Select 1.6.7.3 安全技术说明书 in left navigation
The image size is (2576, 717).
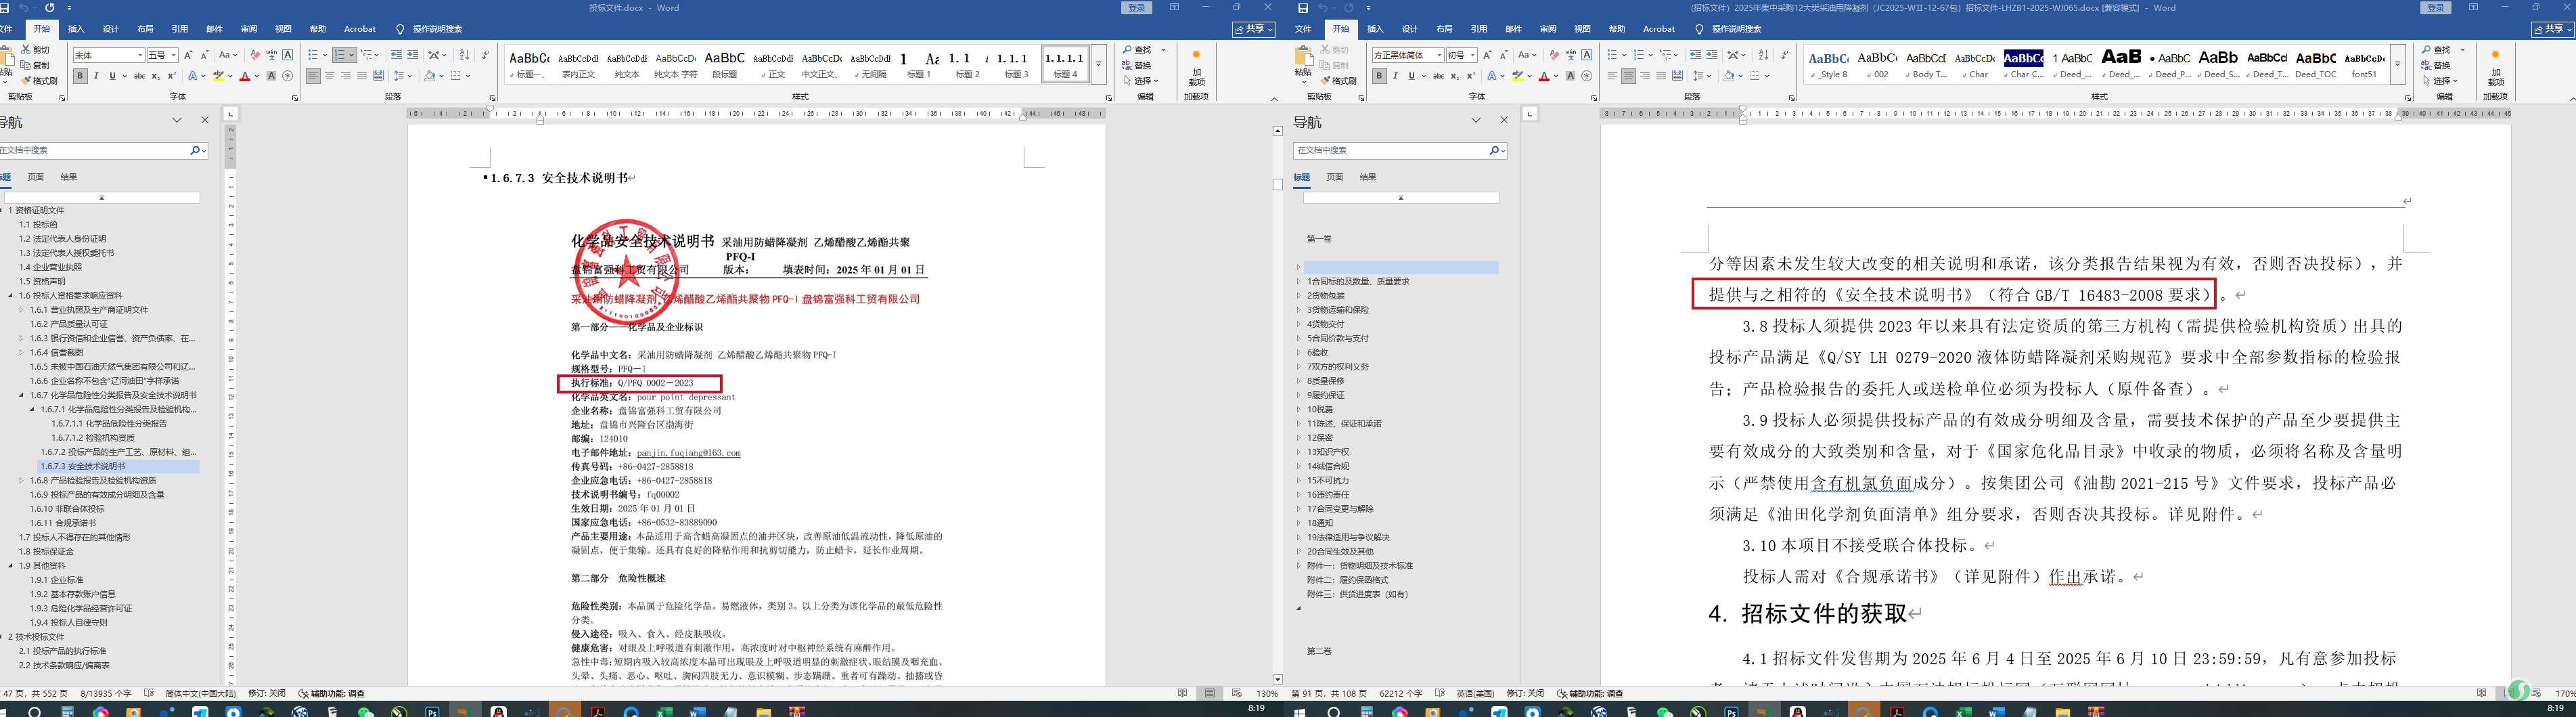(119, 466)
